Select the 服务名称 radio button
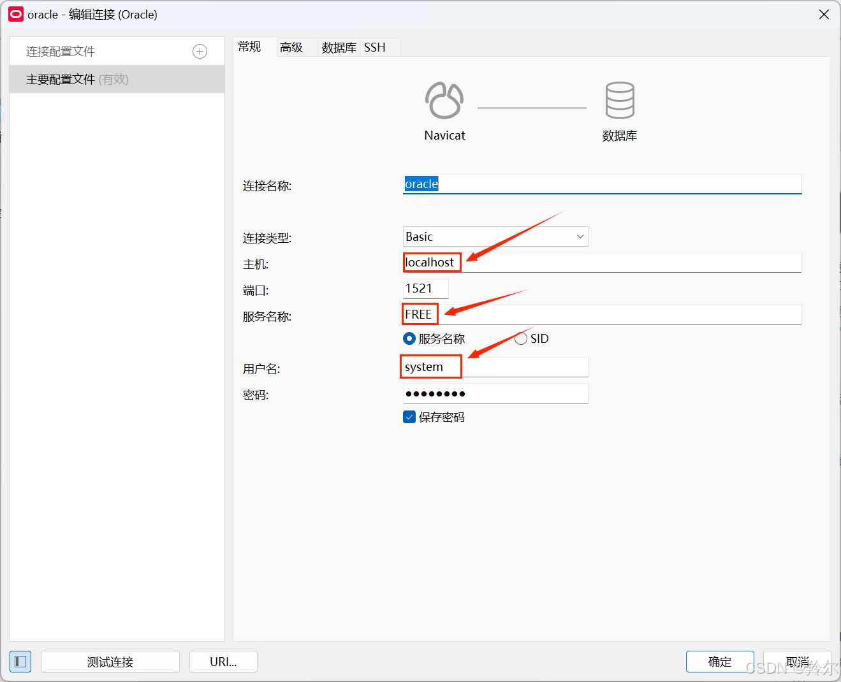This screenshot has width=841, height=682. 409,338
